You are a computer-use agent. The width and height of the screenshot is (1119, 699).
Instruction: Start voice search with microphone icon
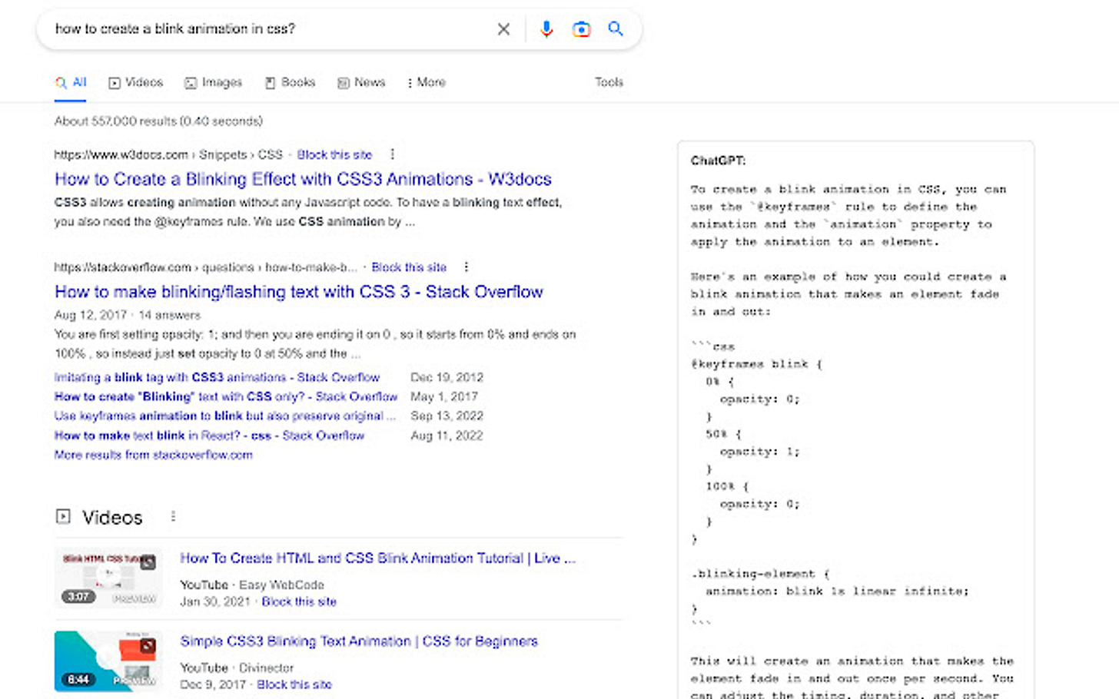(546, 29)
